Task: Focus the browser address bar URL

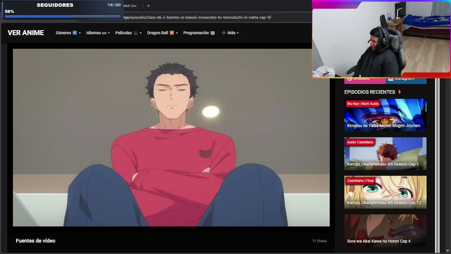Action: coord(197,17)
